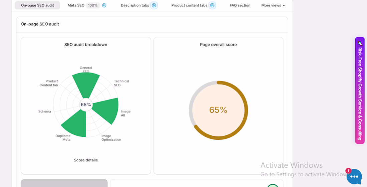This screenshot has height=187, width=367.
Task: Select the Description tabs tab
Action: pyautogui.click(x=135, y=5)
